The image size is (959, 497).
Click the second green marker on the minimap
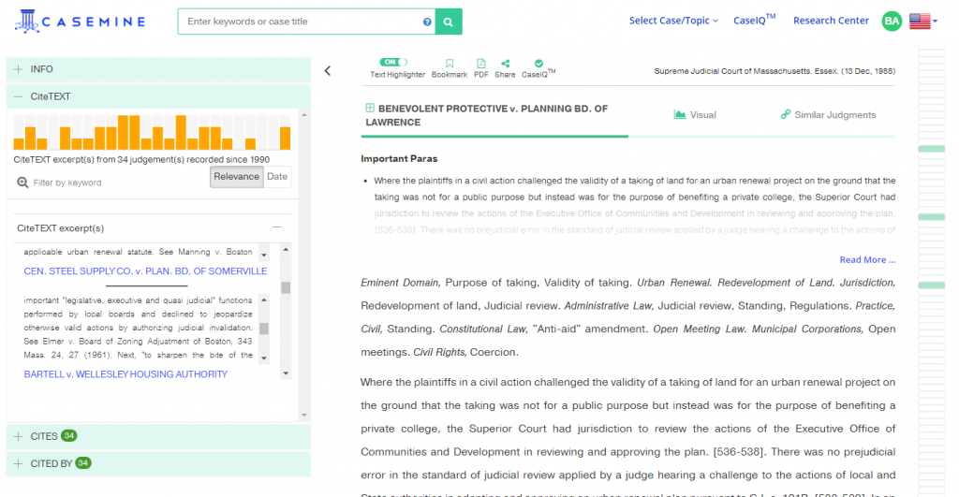[x=932, y=217]
